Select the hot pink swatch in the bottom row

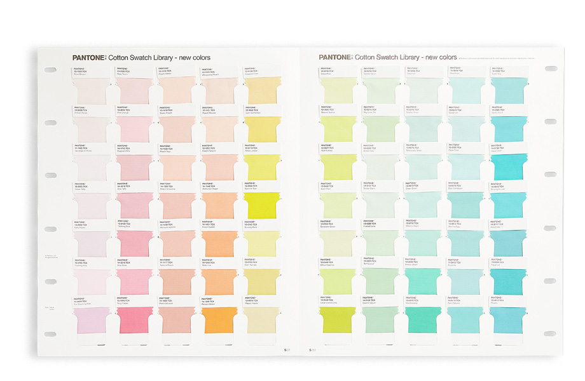(x=134, y=321)
